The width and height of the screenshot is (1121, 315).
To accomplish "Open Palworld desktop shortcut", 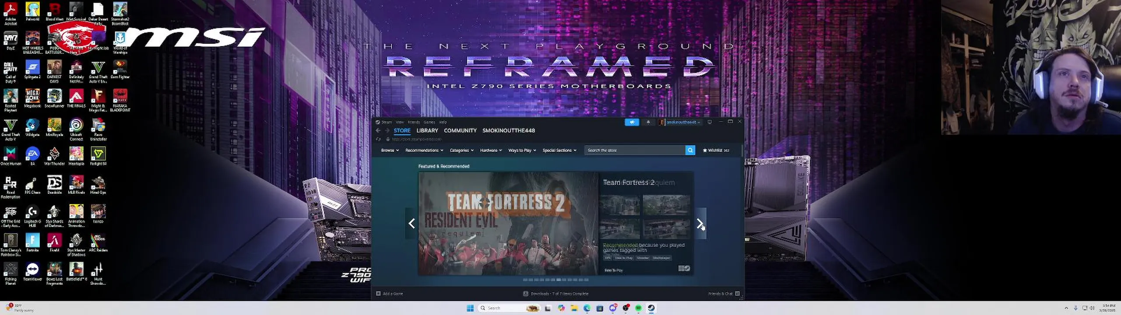I will pyautogui.click(x=32, y=12).
